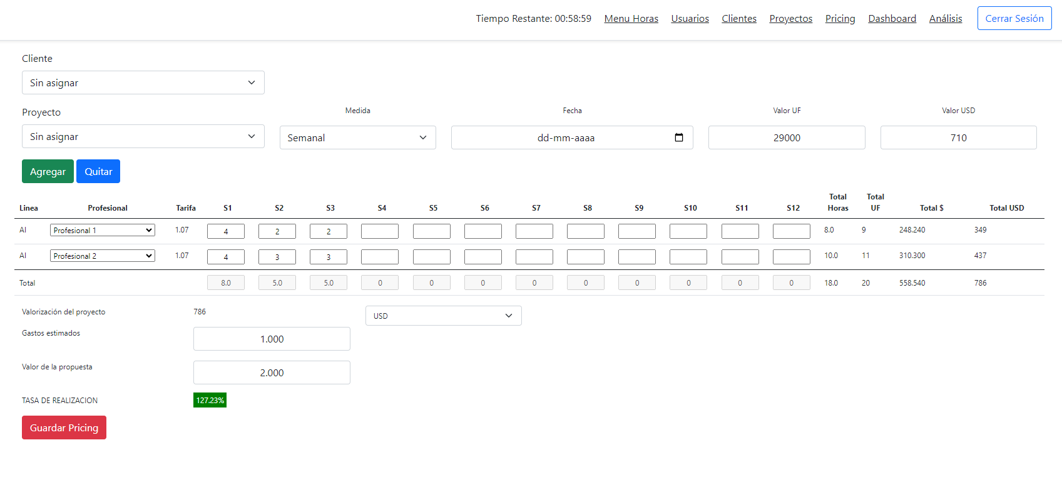The width and height of the screenshot is (1062, 485).
Task: Open the Análisis navigation link
Action: 946,19
